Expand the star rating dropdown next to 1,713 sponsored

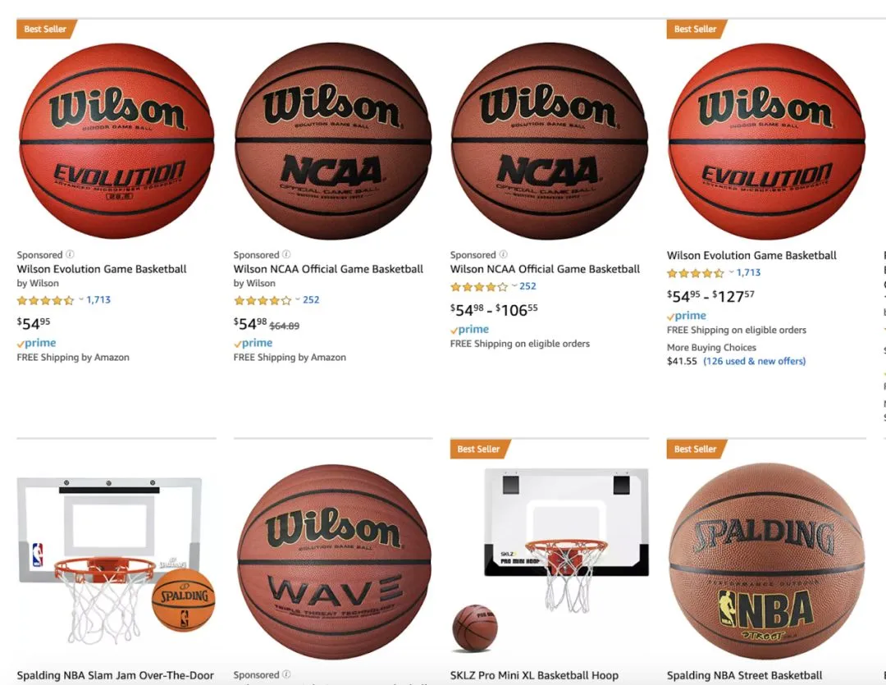click(80, 299)
